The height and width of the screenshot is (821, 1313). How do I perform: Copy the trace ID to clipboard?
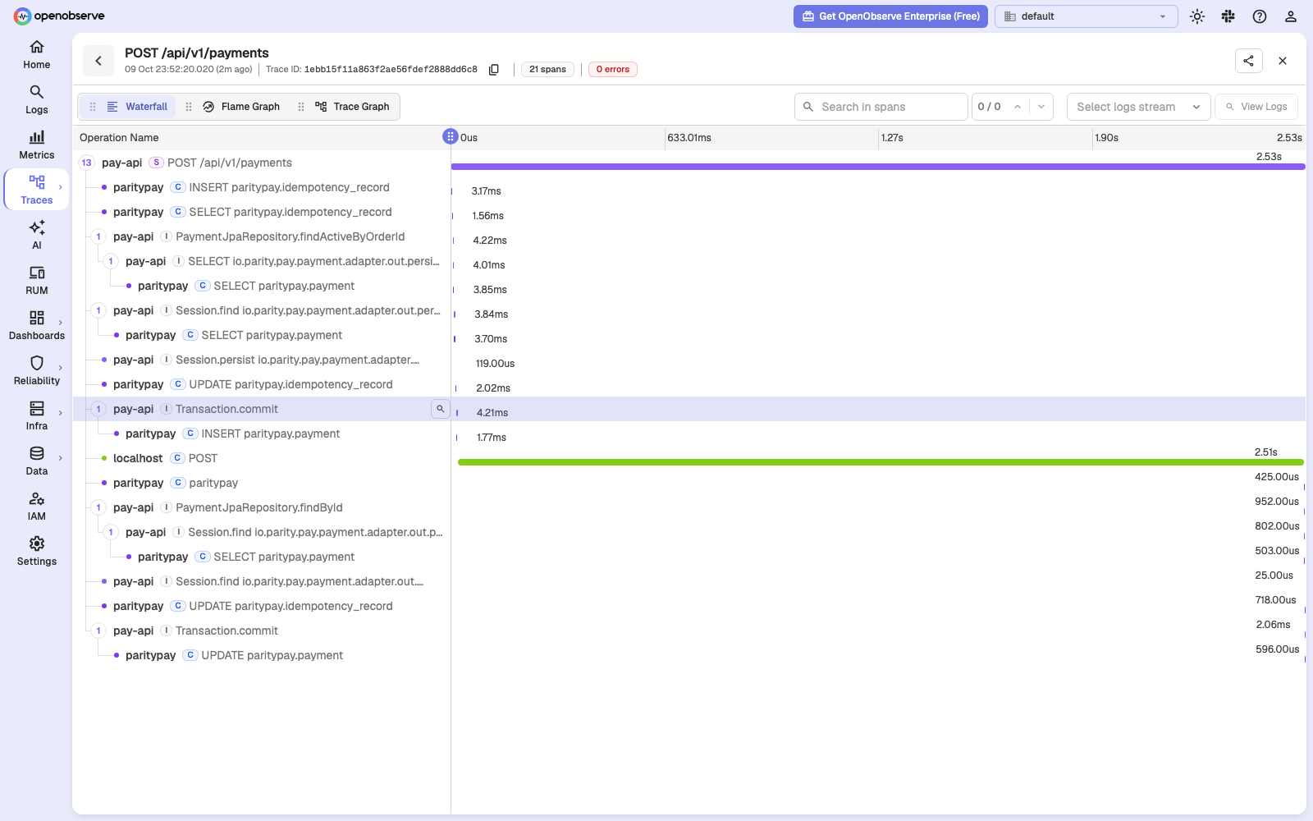click(x=494, y=70)
